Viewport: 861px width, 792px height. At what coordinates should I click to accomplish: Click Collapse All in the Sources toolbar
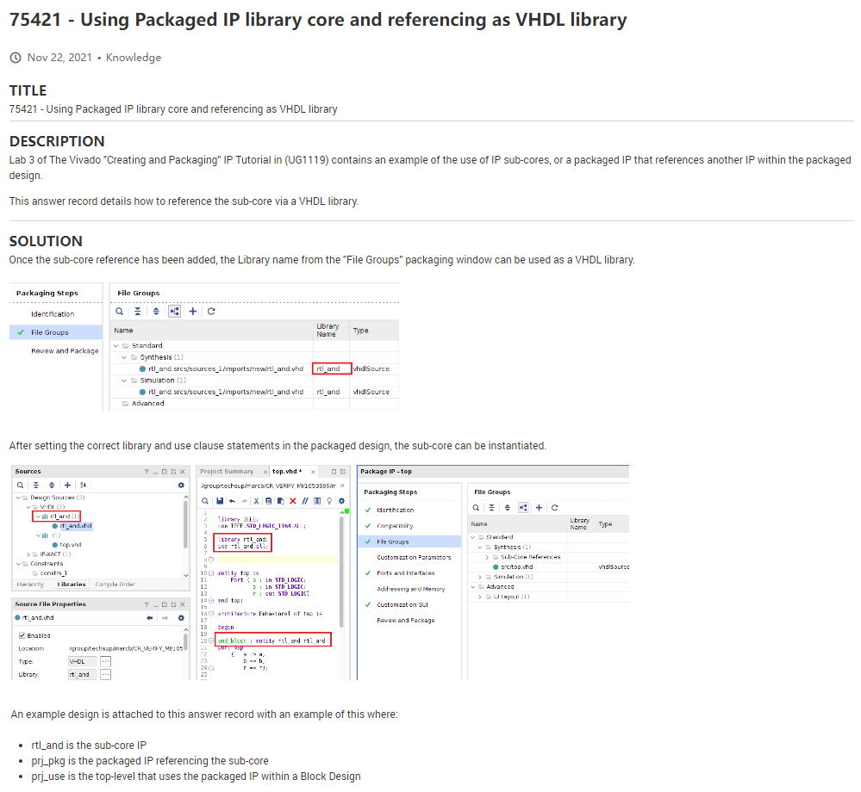click(x=35, y=485)
